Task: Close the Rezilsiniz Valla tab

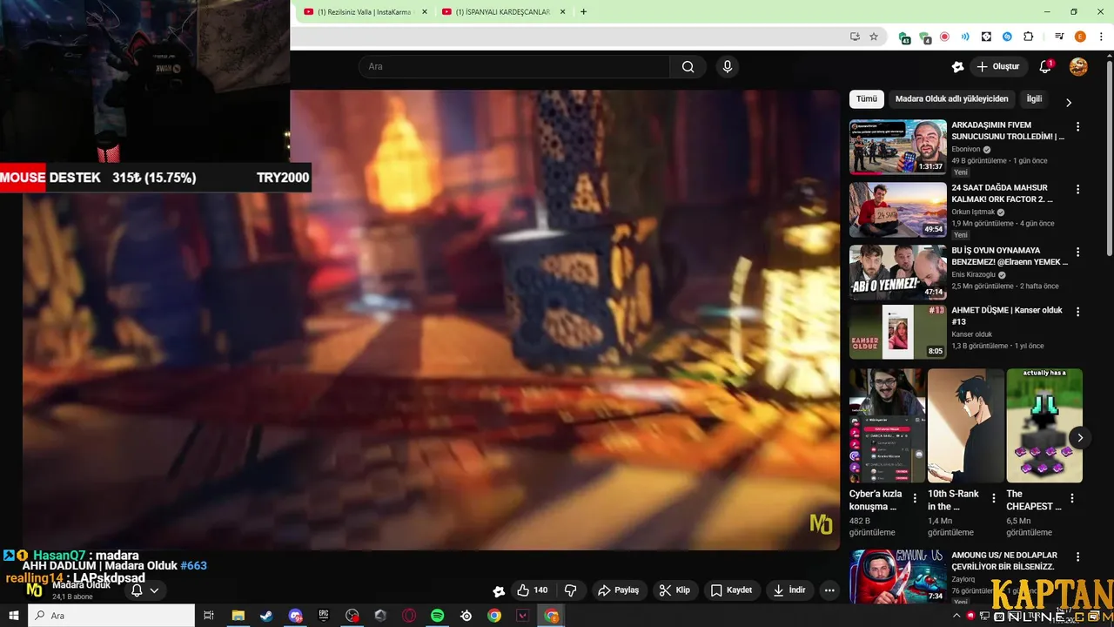Action: point(424,12)
